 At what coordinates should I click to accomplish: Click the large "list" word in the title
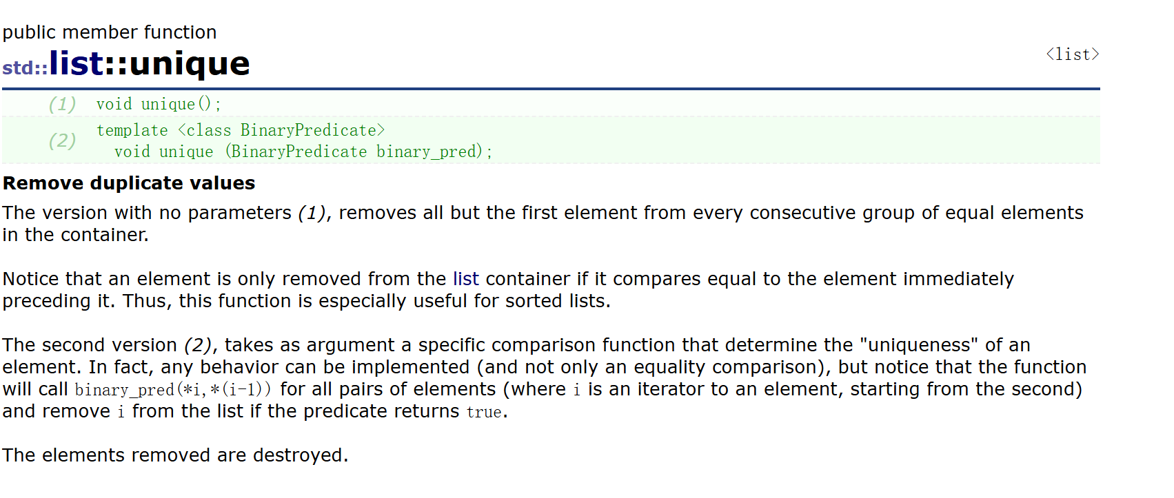(77, 63)
